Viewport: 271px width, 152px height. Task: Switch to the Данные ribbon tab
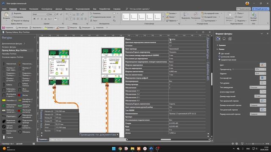(59, 9)
